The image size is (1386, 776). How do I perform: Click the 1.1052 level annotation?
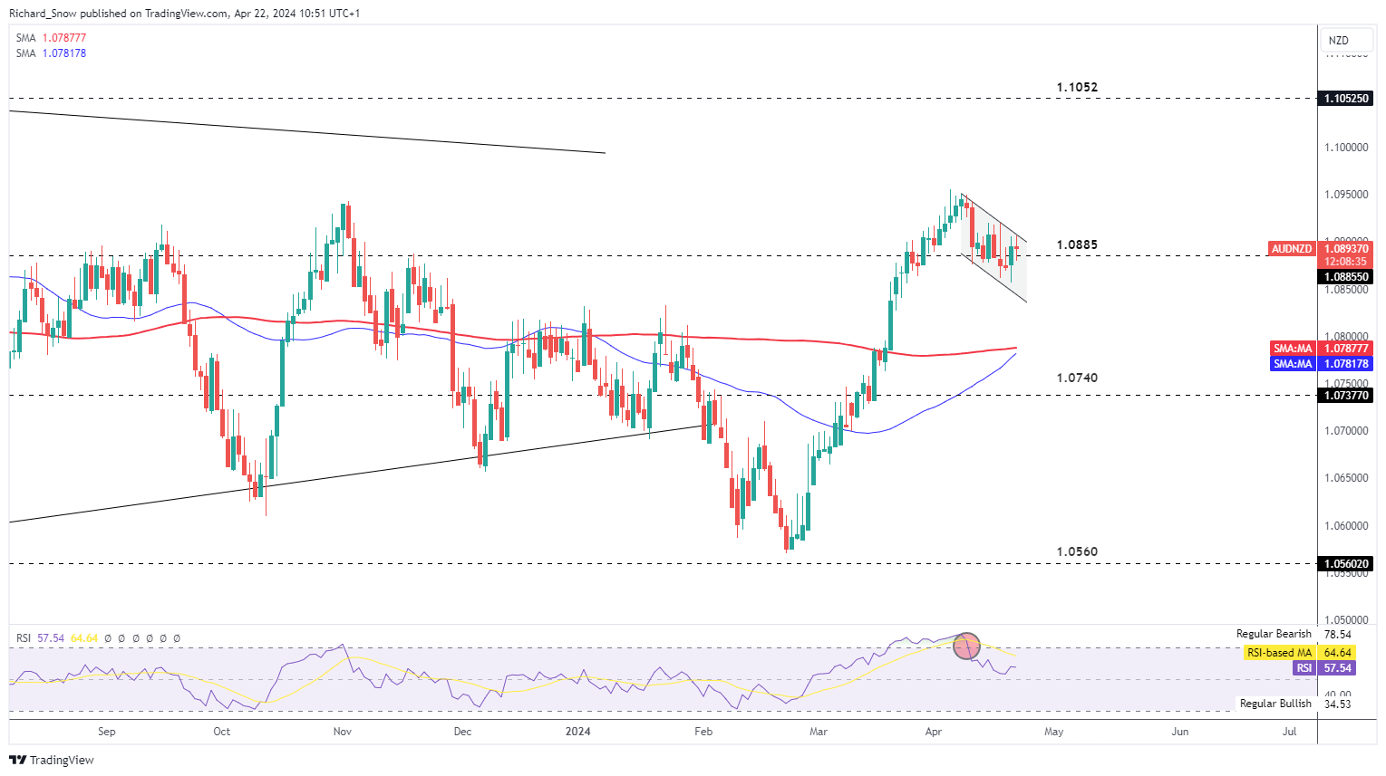1077,88
